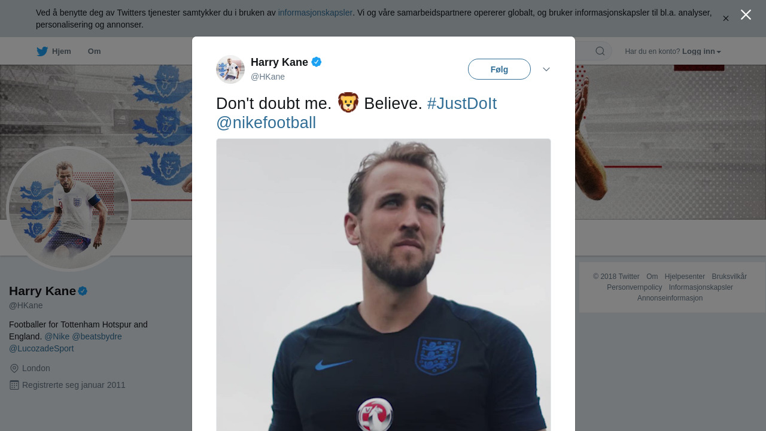
Task: Open the Om menu item
Action: 94,51
